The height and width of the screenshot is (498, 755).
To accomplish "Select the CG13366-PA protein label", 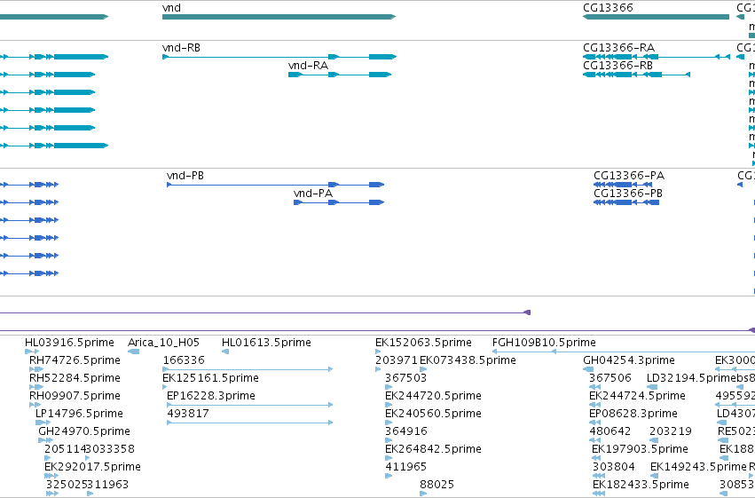I will pos(629,176).
